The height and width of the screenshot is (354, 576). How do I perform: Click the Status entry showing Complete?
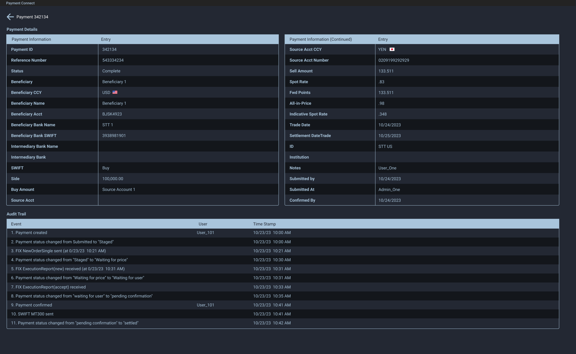point(111,71)
